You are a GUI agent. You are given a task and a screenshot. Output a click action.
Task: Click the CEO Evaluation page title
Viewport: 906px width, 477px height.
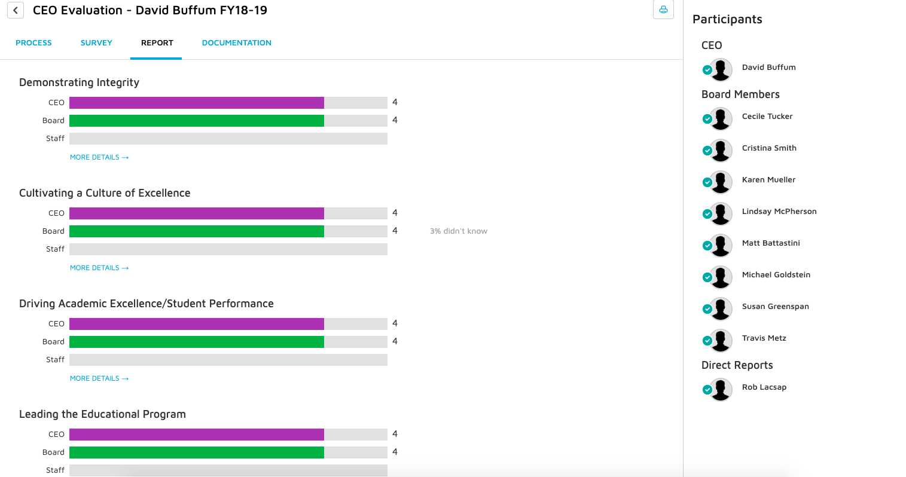150,10
